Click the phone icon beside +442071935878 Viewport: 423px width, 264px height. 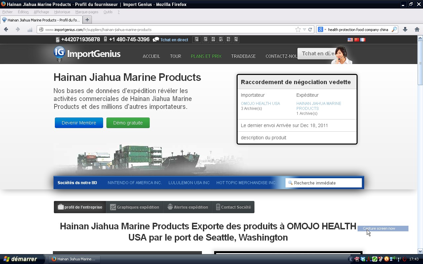point(58,40)
